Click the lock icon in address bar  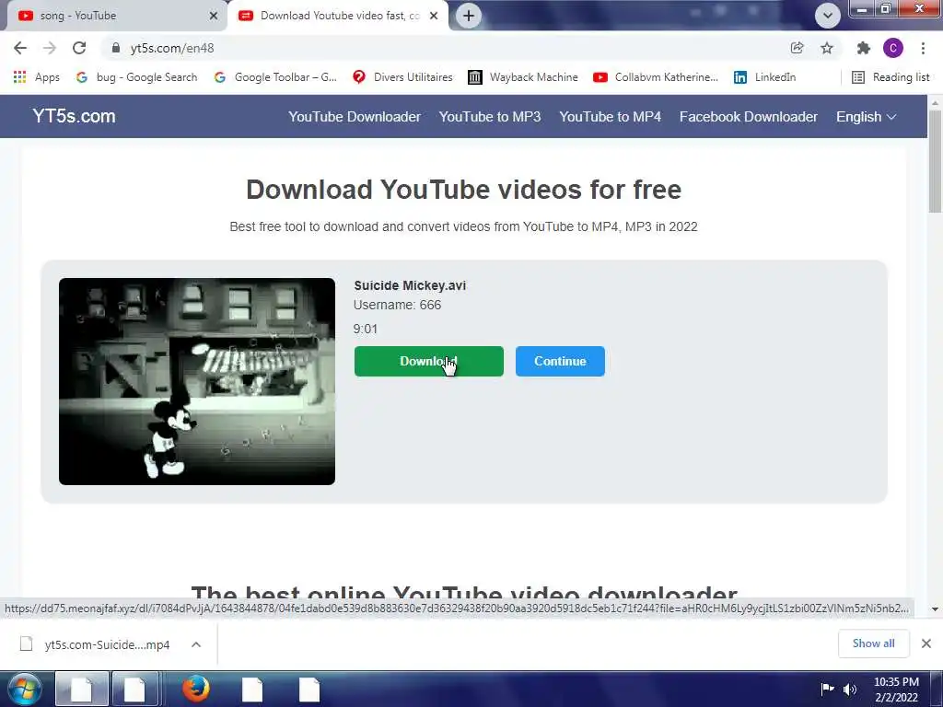click(x=116, y=48)
